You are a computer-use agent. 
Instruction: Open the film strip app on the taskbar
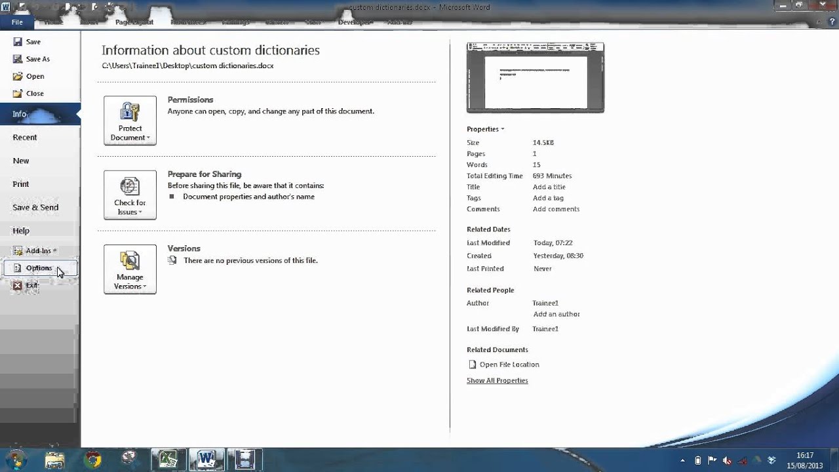click(245, 460)
